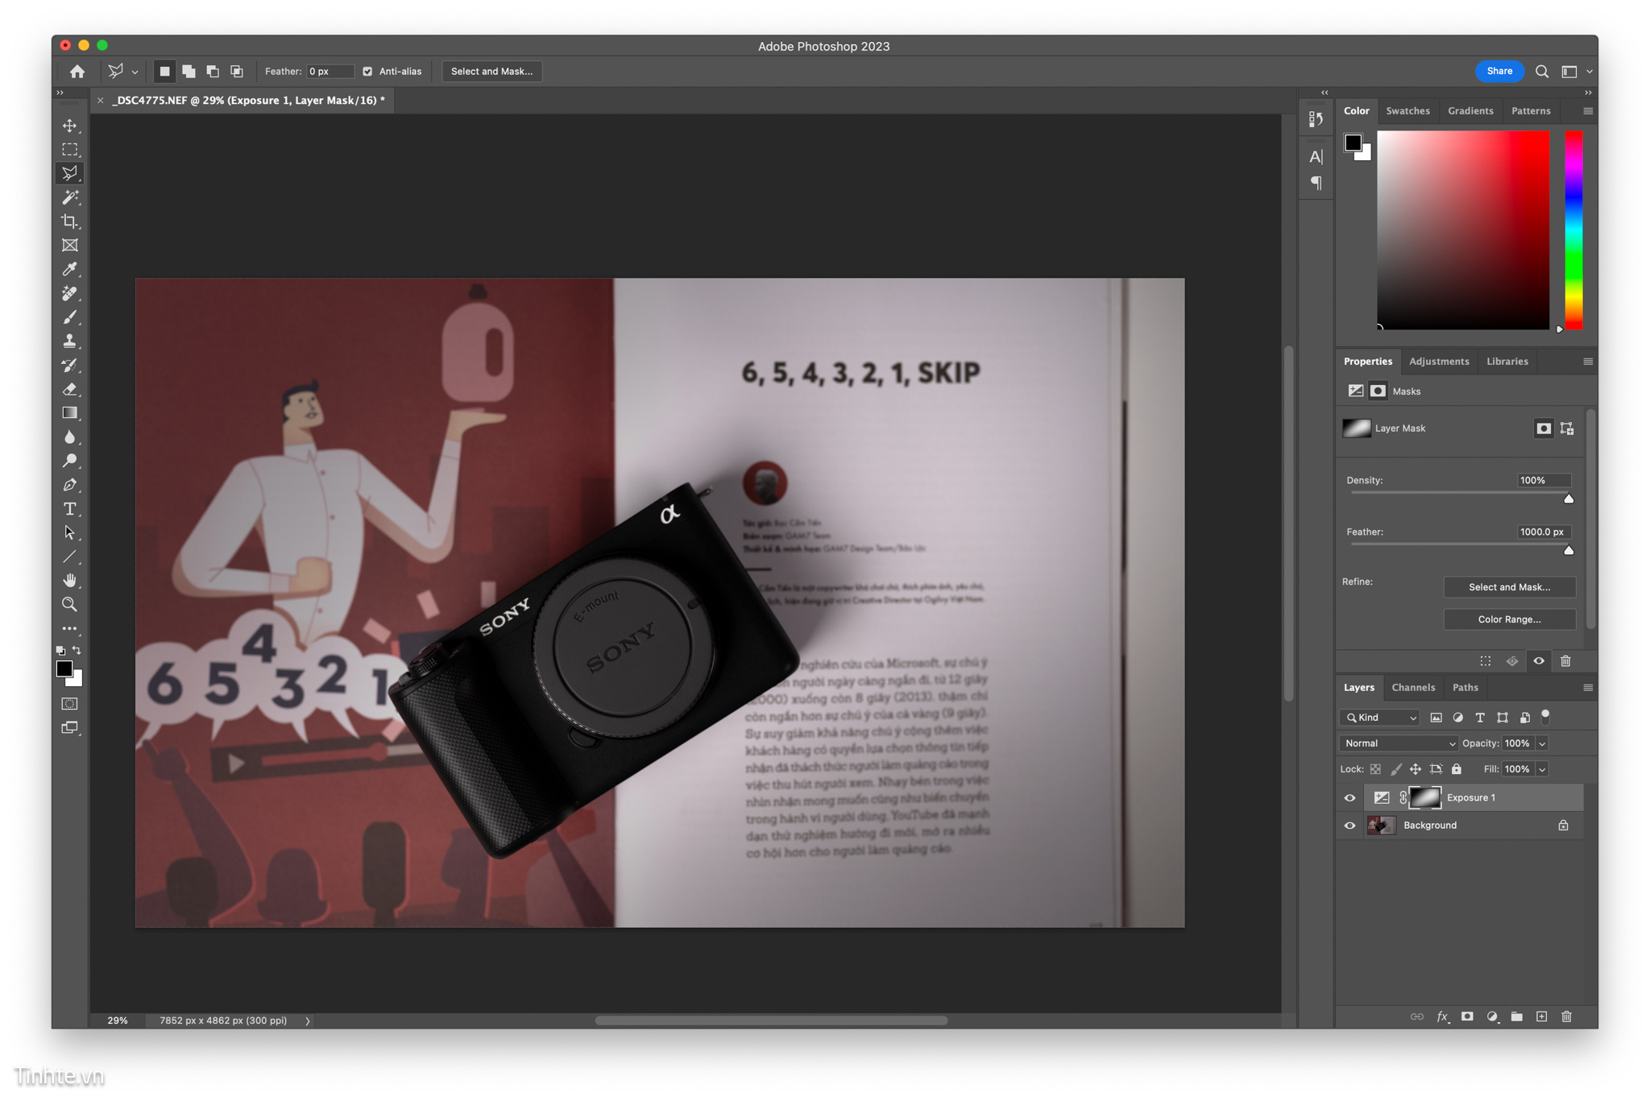Open the lasso tool preset dropdown

click(x=135, y=72)
